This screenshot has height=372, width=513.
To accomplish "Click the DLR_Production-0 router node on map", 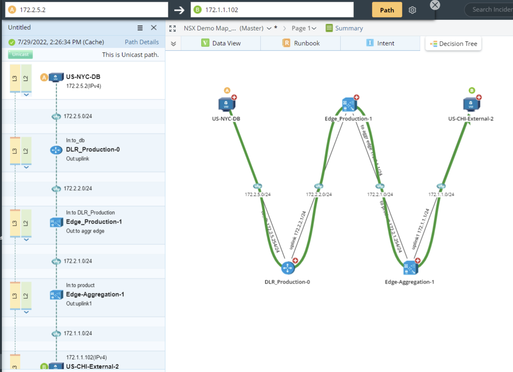I will [288, 268].
